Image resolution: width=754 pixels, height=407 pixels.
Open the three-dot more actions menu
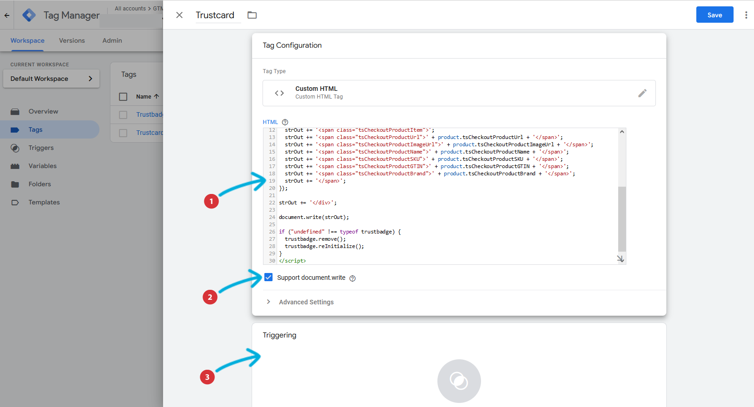point(746,15)
